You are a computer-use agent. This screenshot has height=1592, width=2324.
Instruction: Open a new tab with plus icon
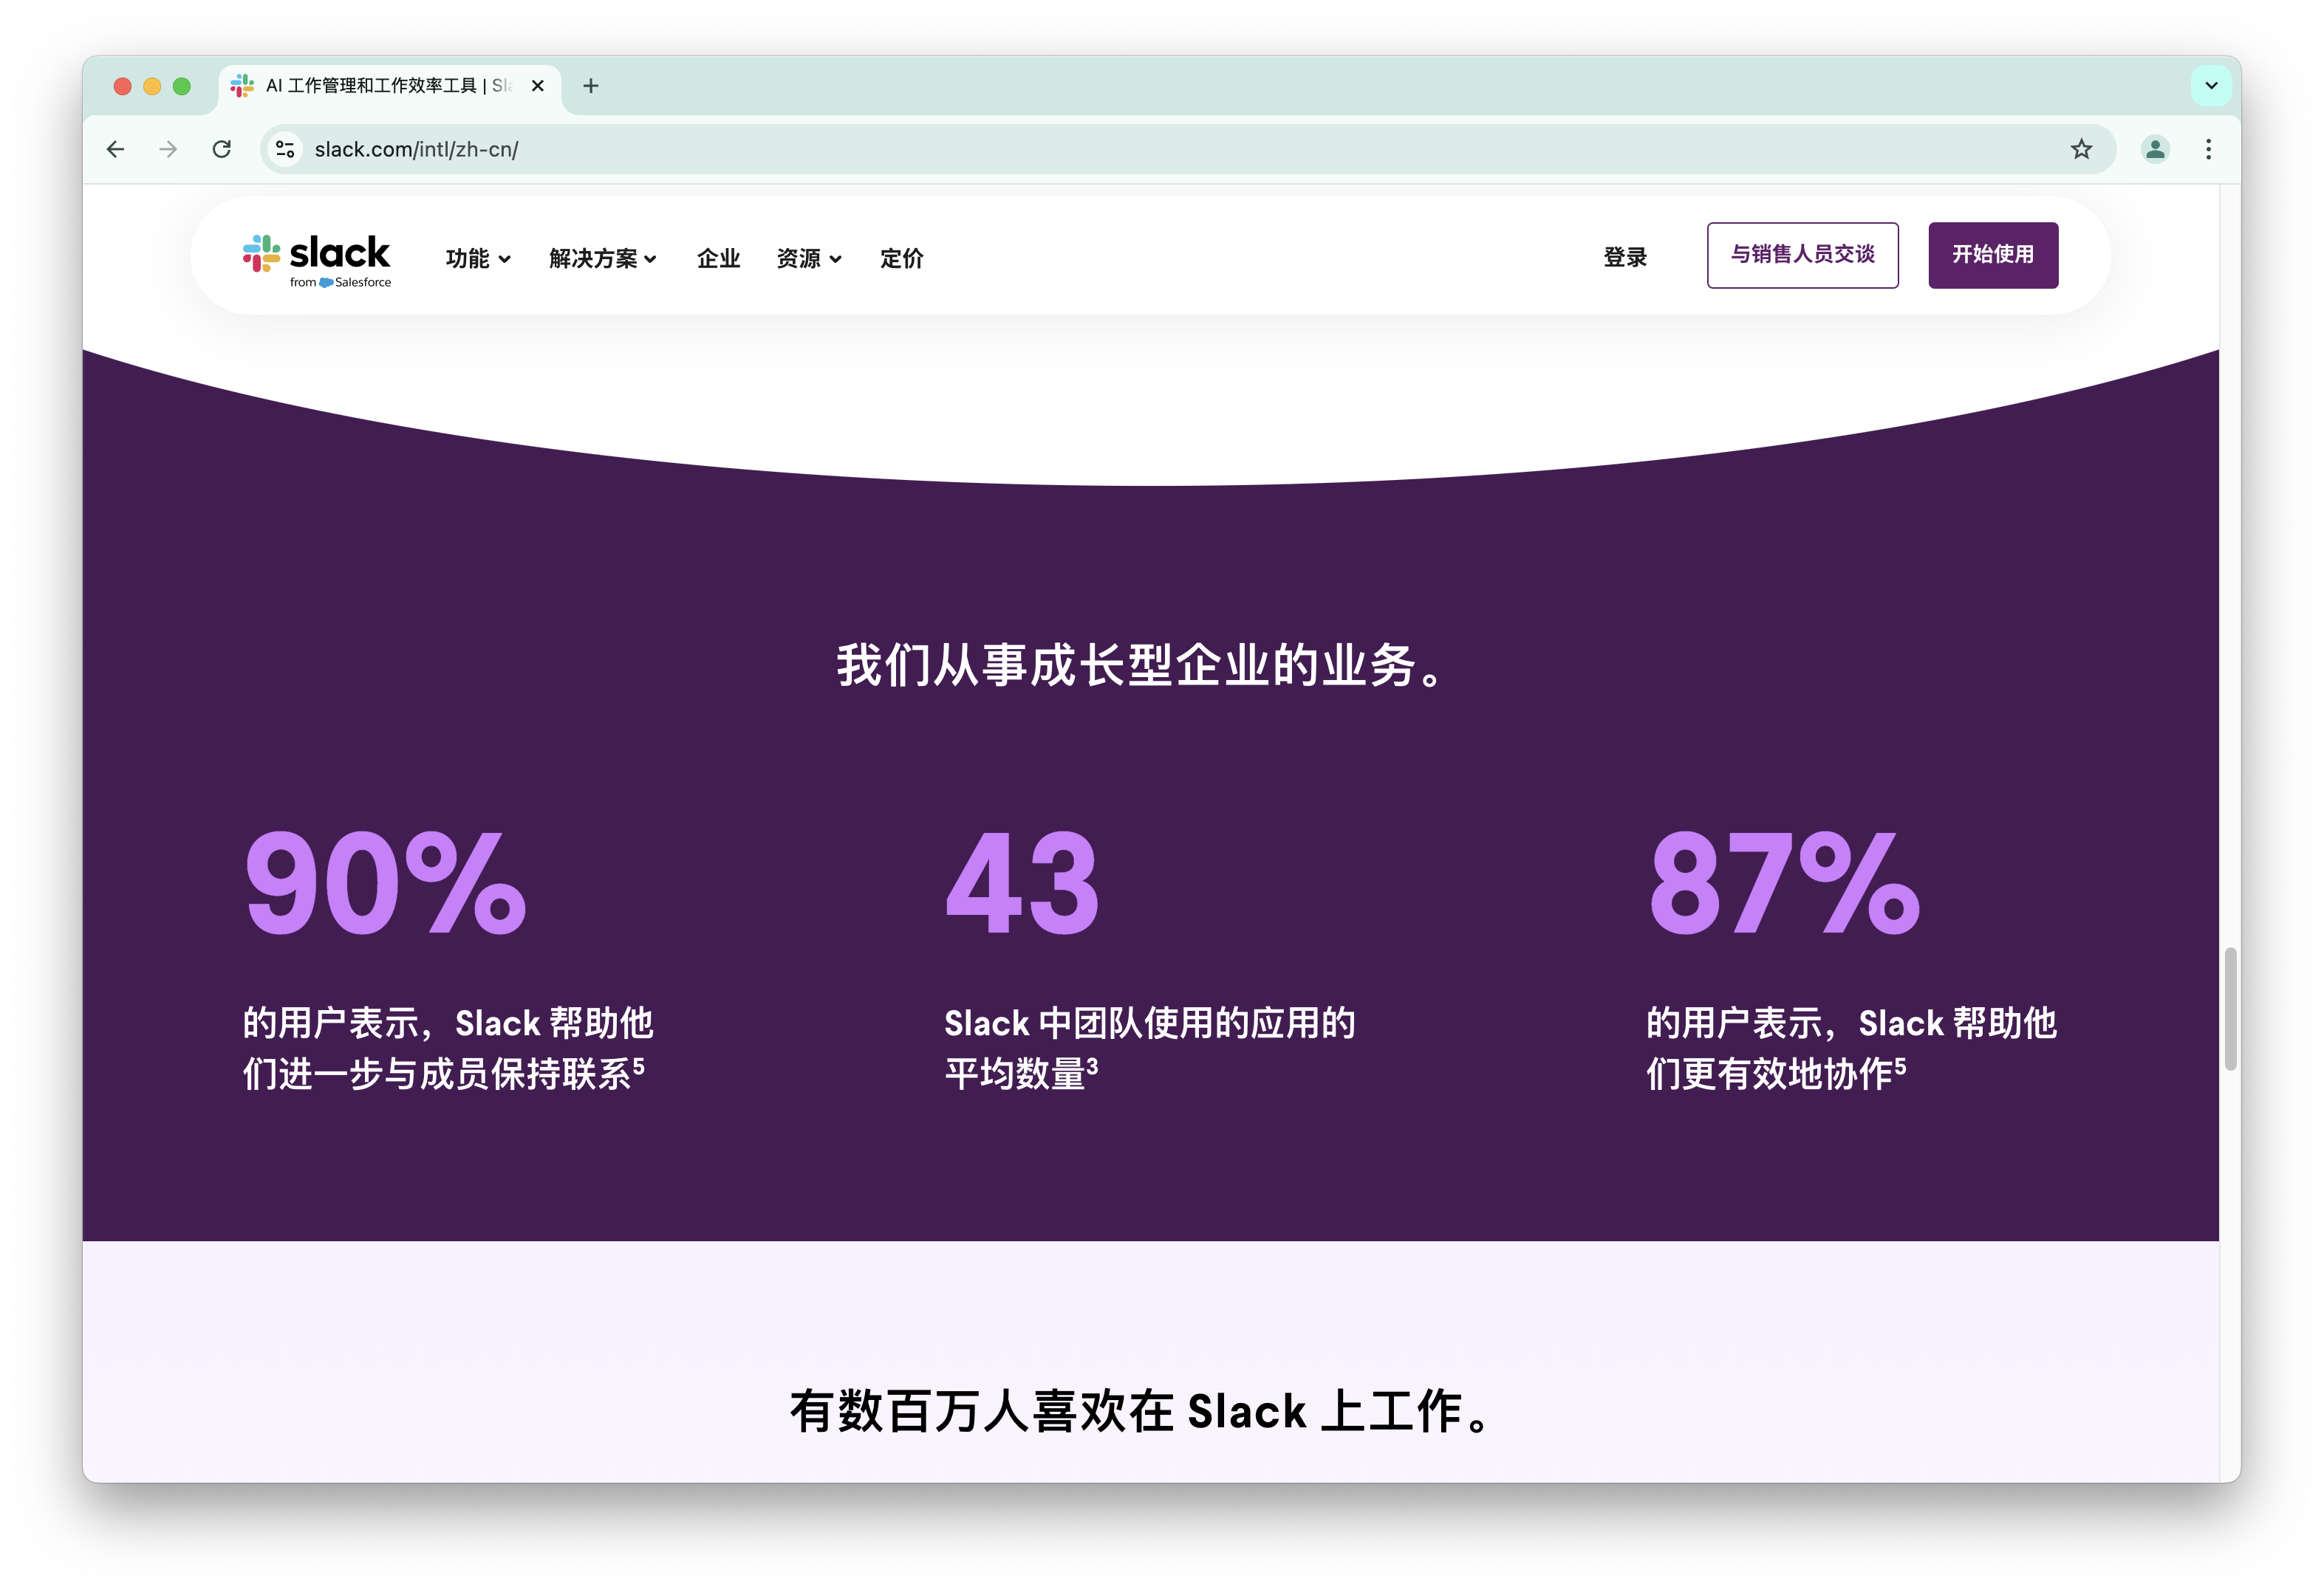pos(591,86)
